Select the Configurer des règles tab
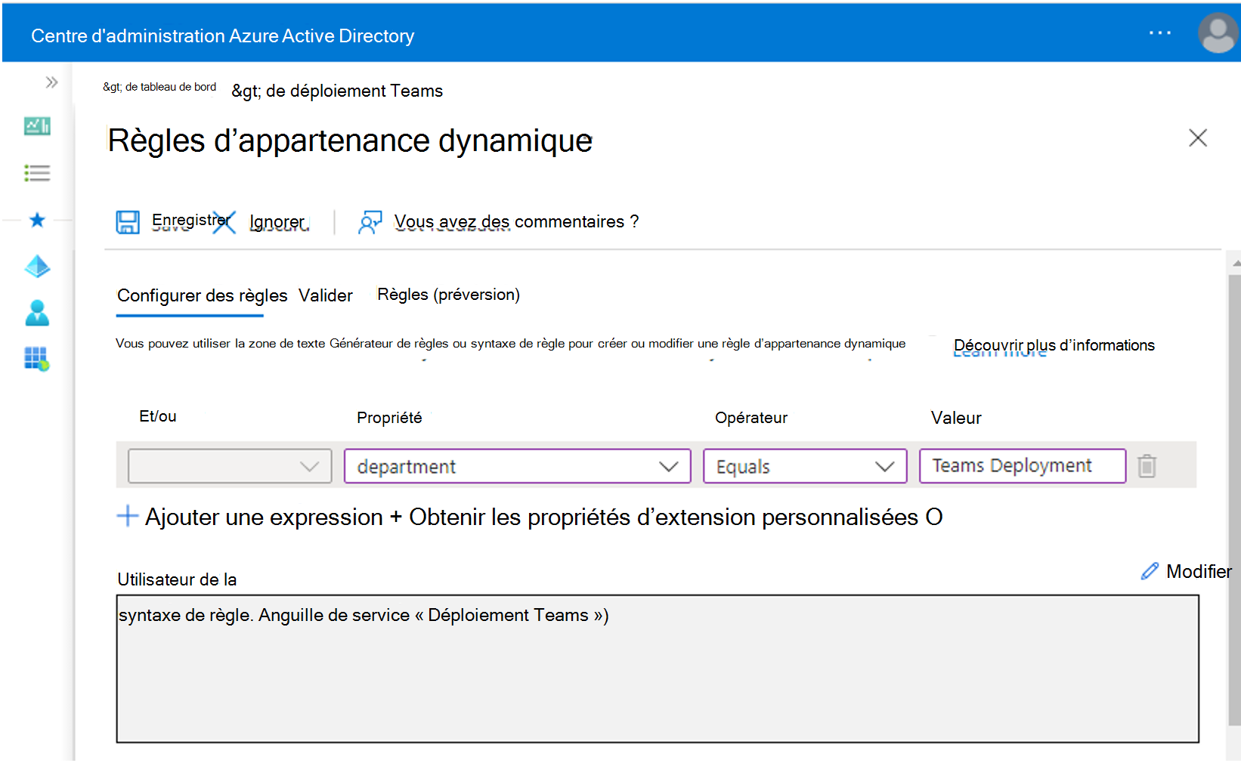The height and width of the screenshot is (763, 1241). coord(202,295)
